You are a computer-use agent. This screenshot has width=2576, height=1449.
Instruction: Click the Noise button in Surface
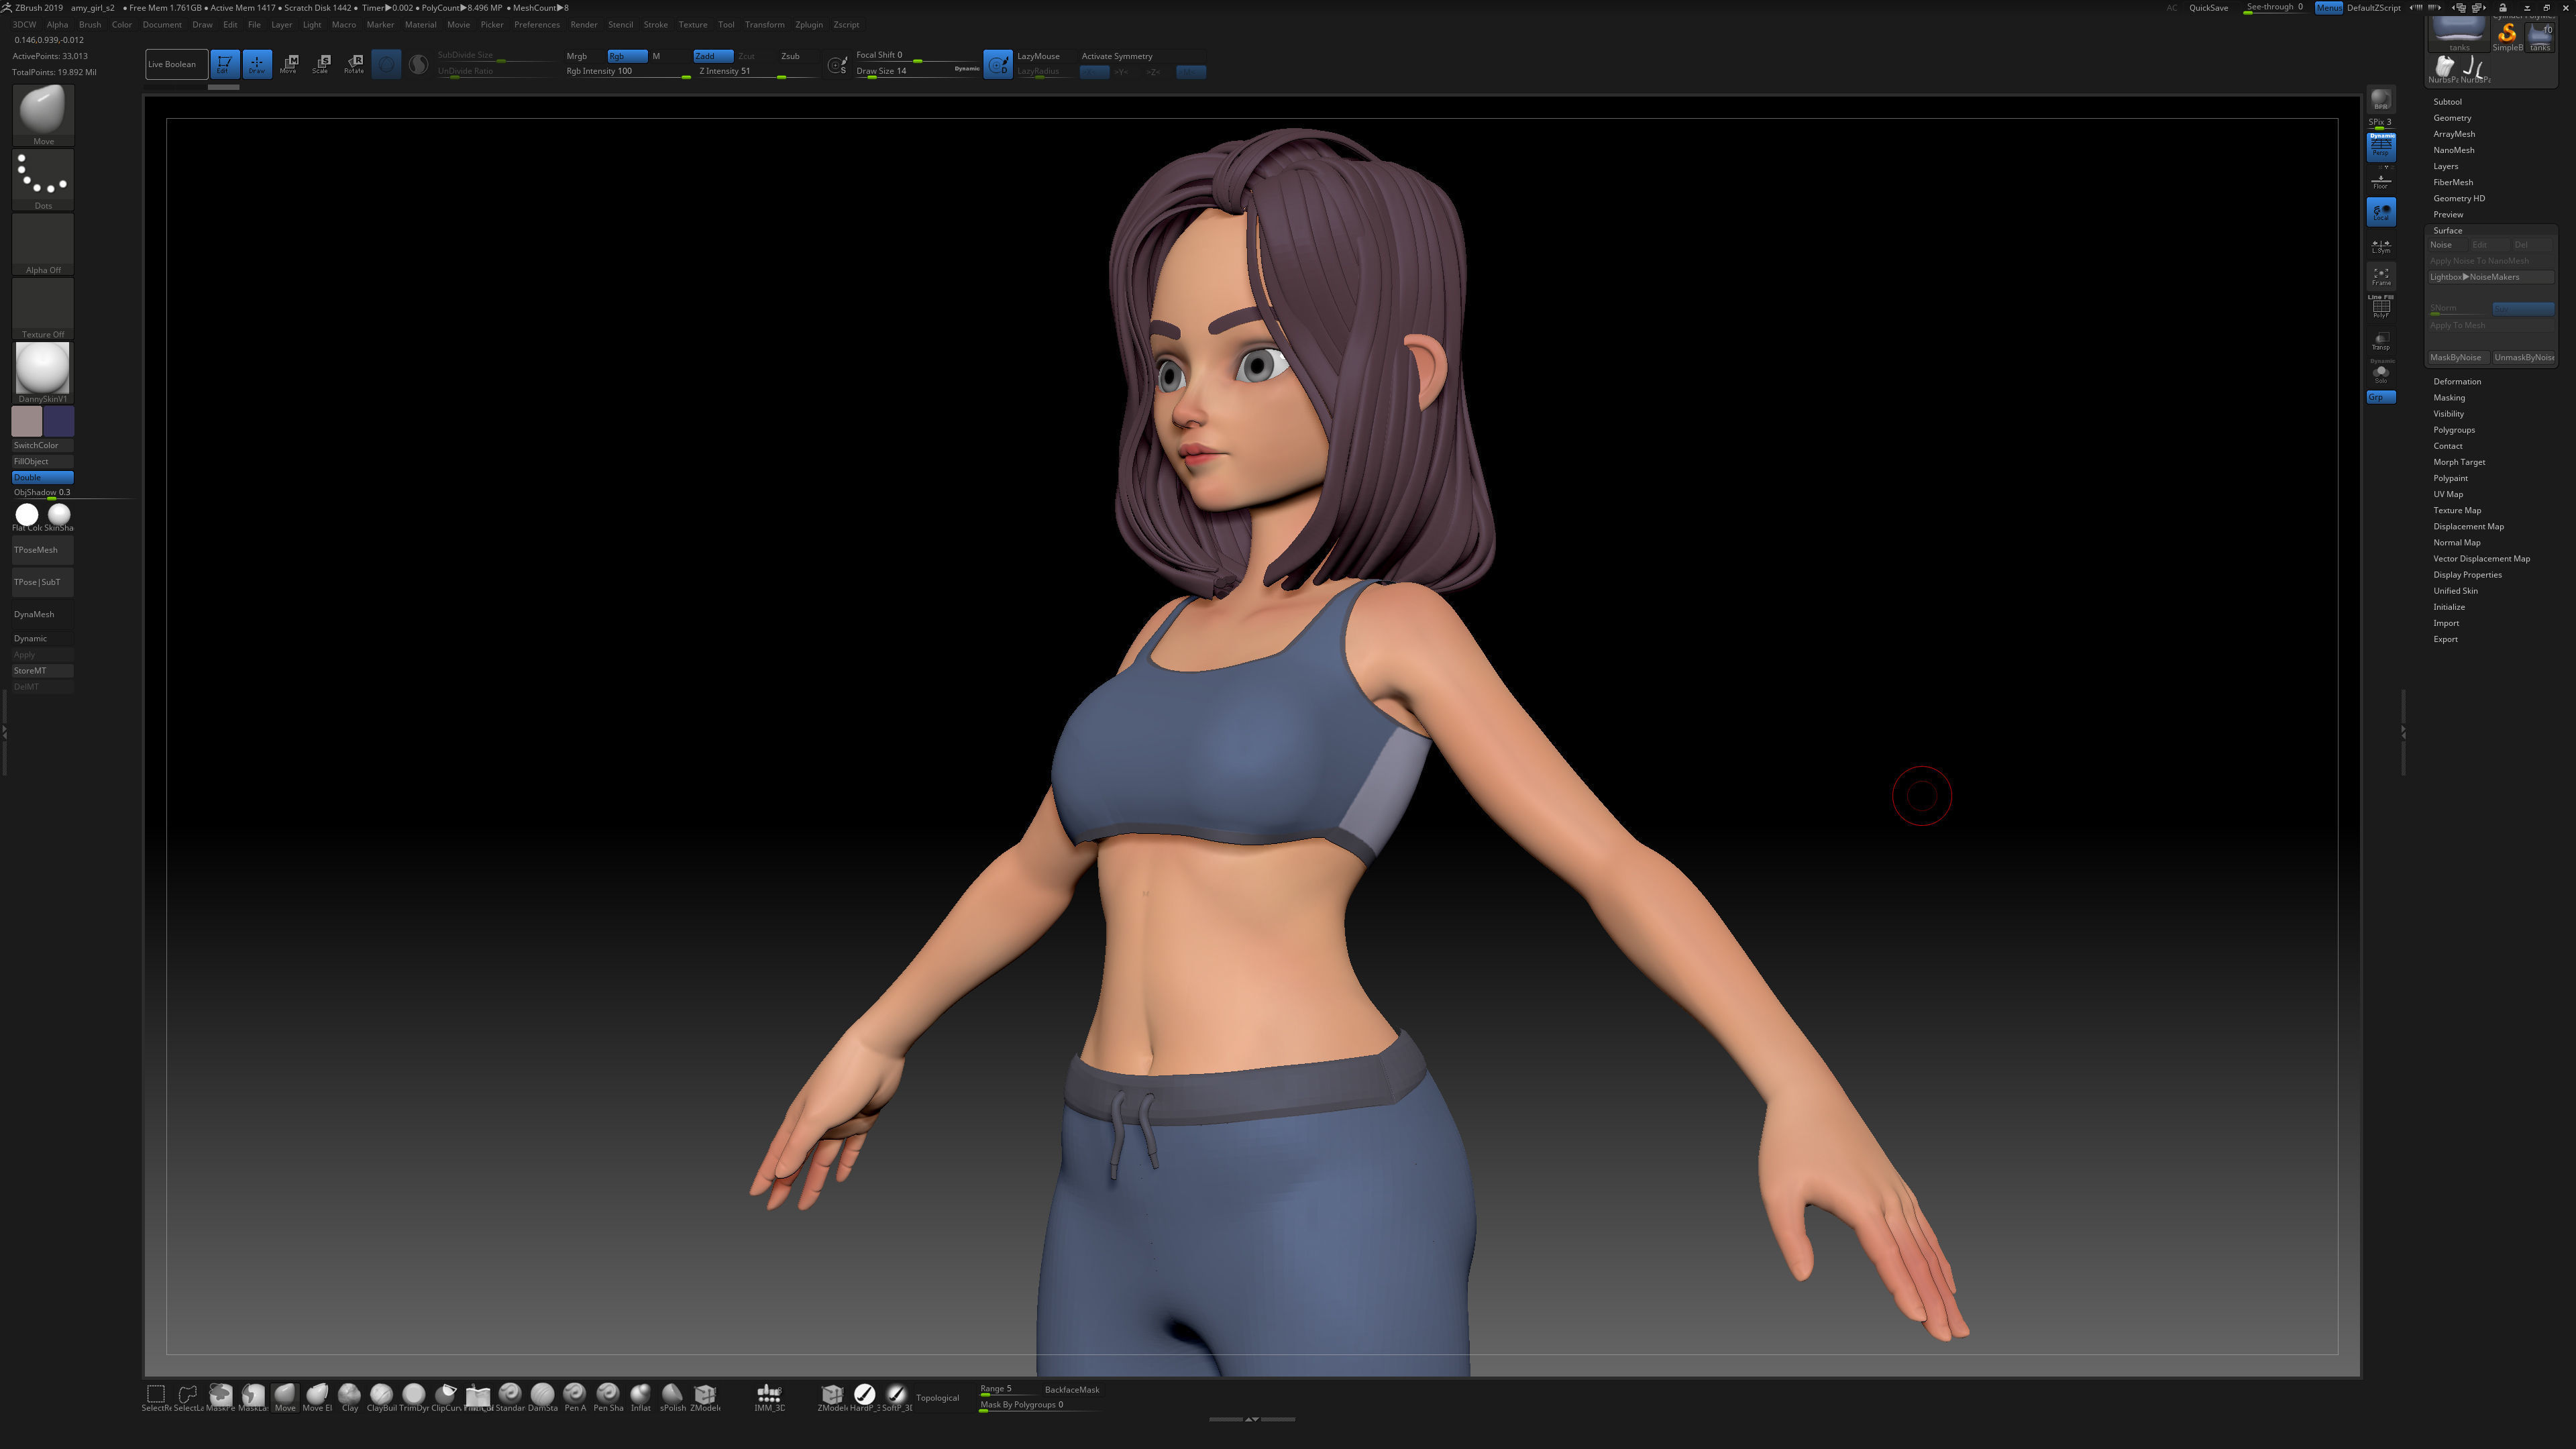coord(2445,245)
